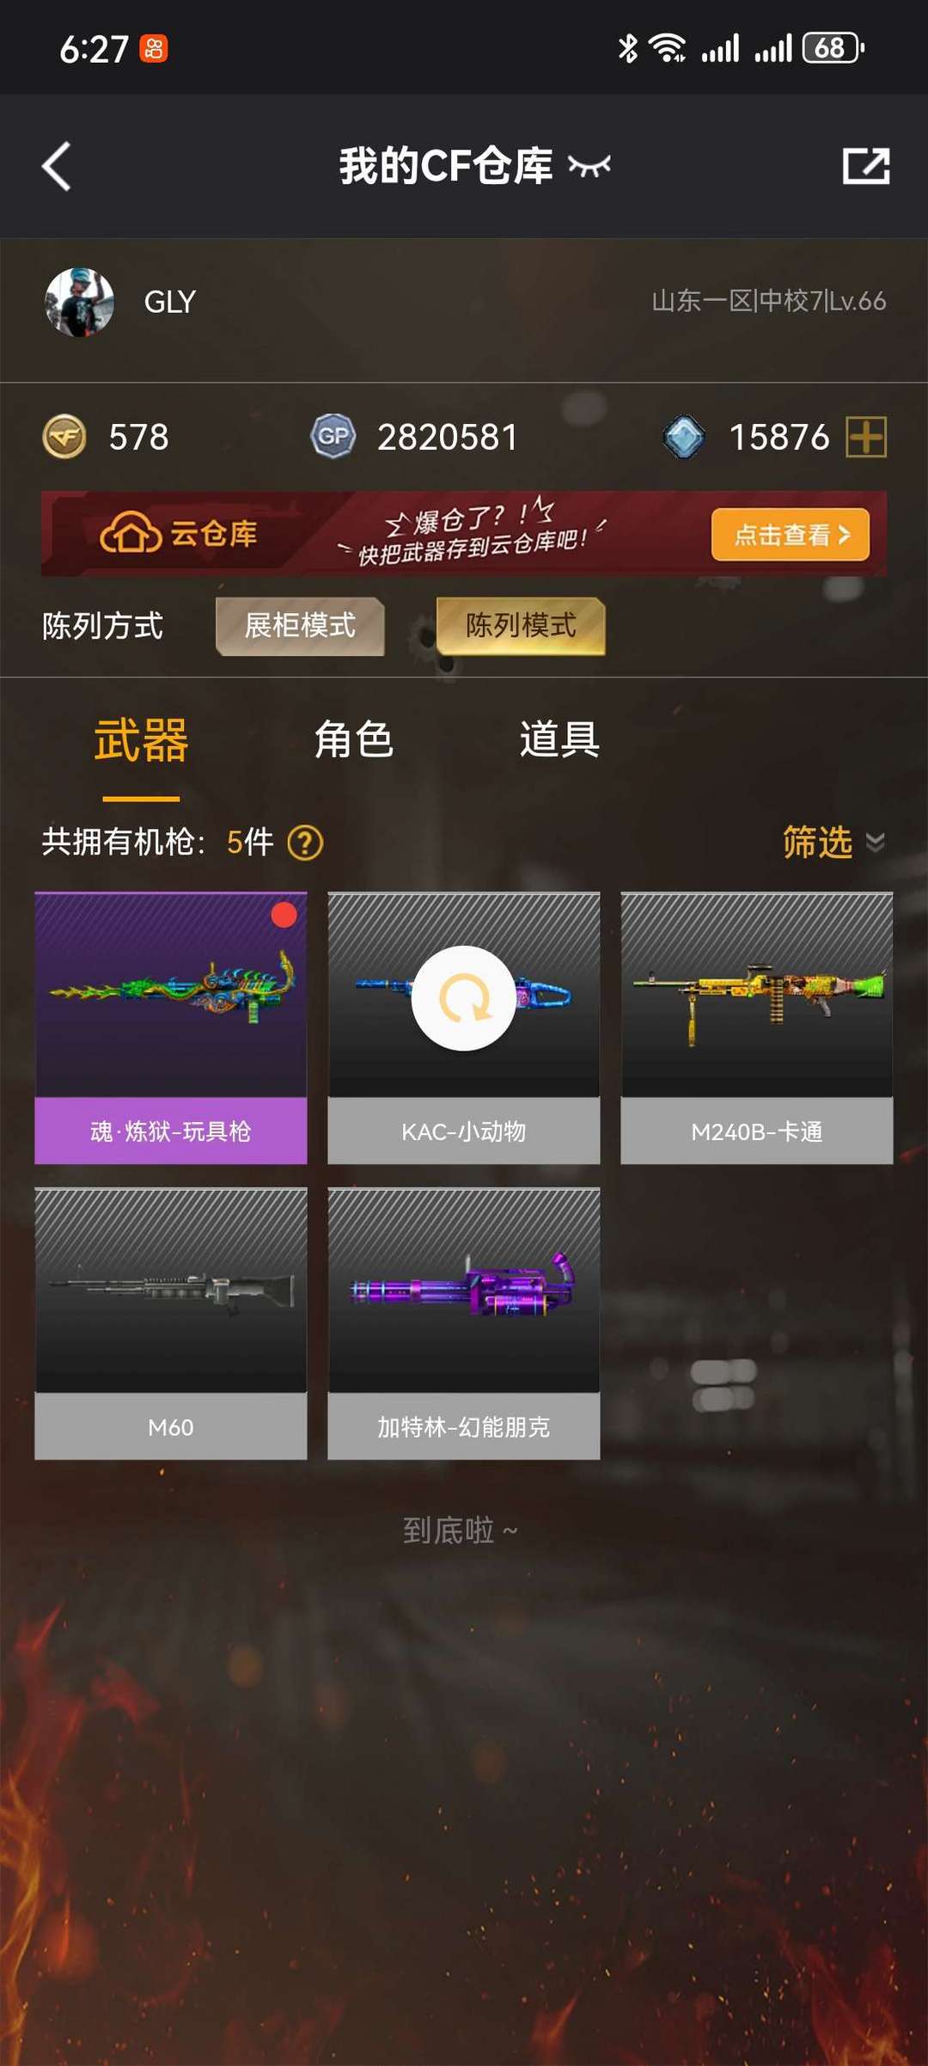
Task: Toggle the closed-eye visibility icon
Action: [589, 166]
